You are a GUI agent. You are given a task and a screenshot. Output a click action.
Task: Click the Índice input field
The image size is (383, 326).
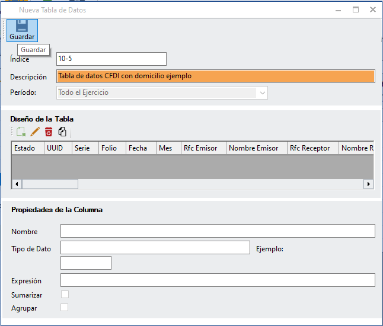point(111,59)
